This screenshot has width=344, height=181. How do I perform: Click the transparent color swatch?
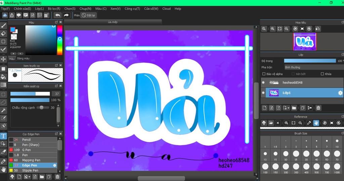(x=14, y=37)
